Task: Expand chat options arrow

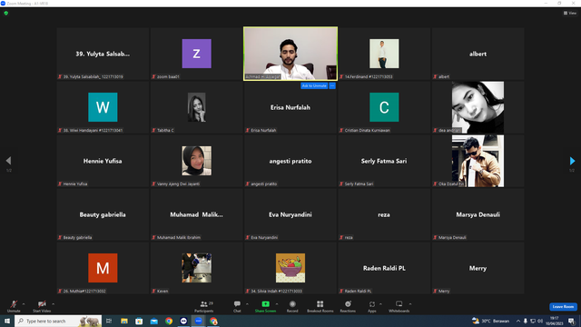Action: [247, 304]
